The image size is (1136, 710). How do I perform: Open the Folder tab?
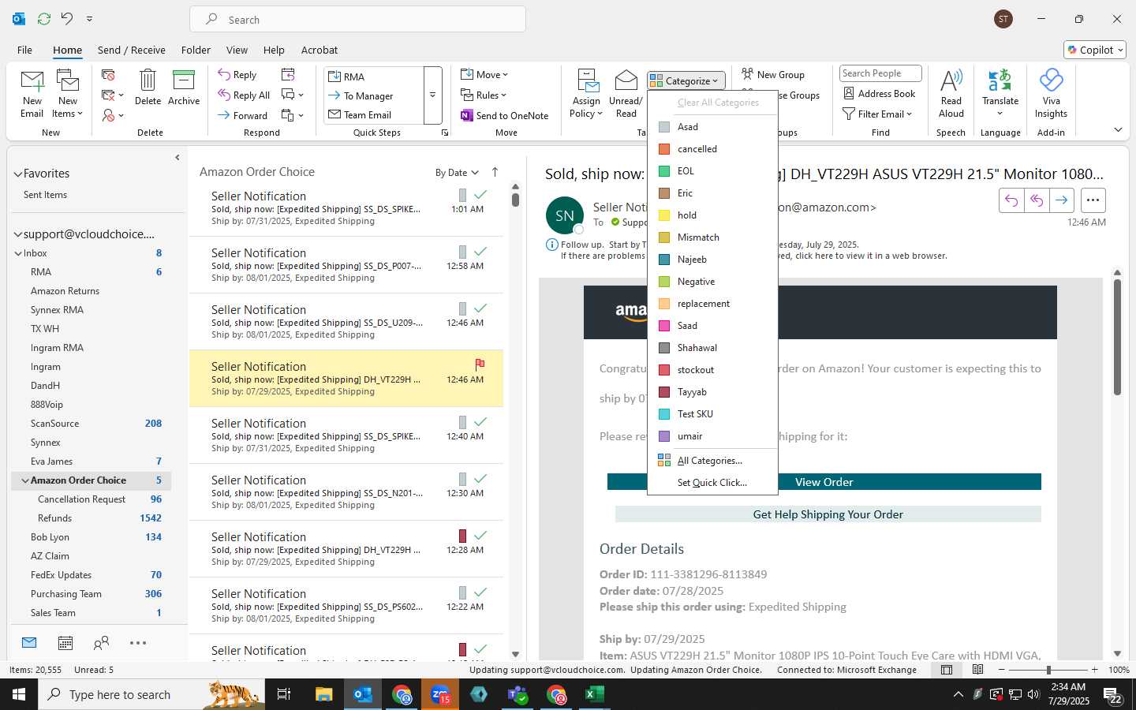(196, 50)
